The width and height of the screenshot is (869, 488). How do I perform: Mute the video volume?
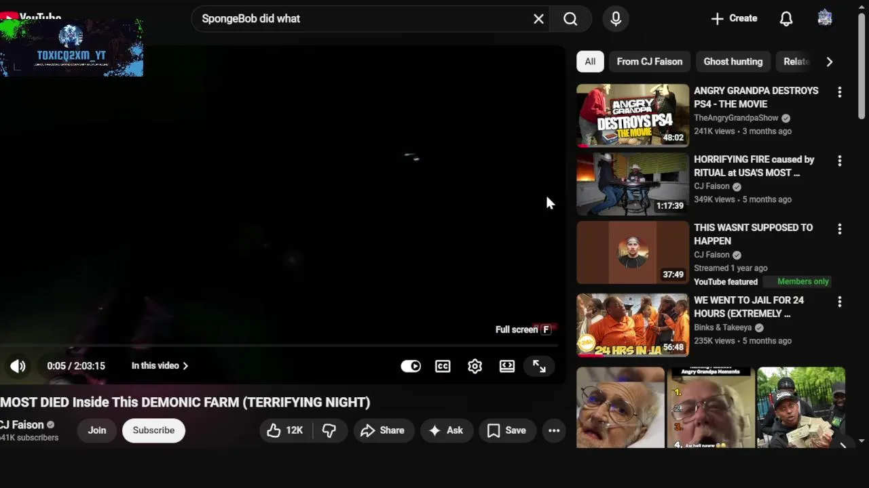pyautogui.click(x=18, y=366)
